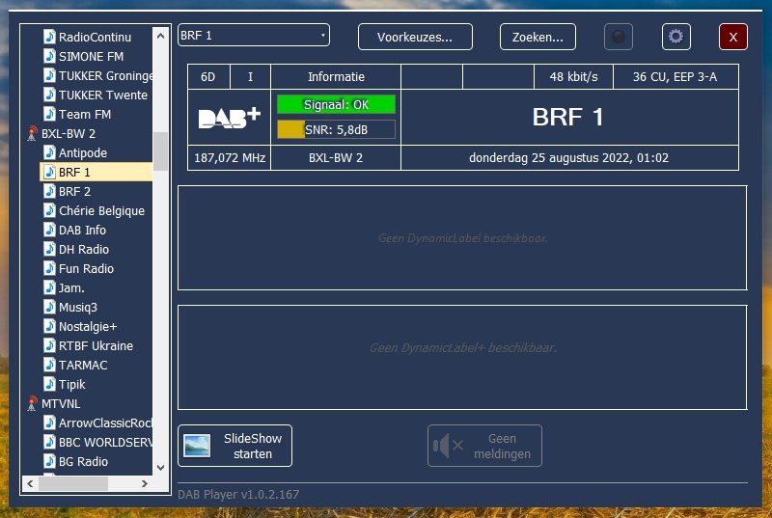This screenshot has width=772, height=518.
Task: Click the music note icon beside Tipik
Action: 49,384
